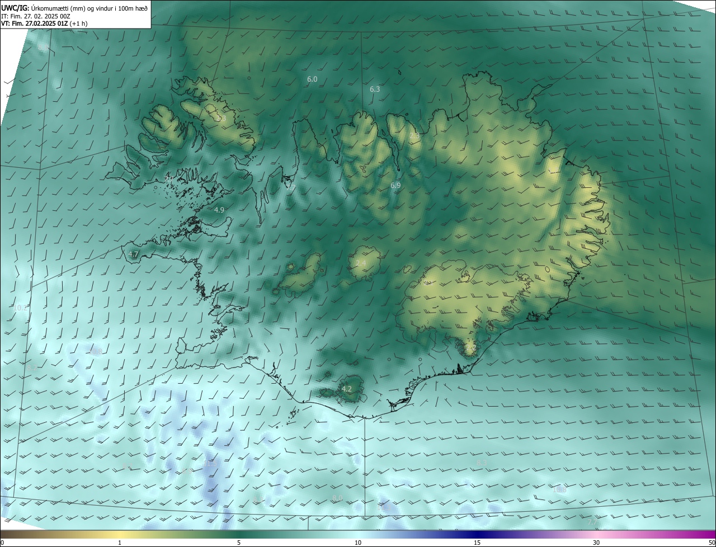Click the 6.3 value label on the map
This screenshot has height=547, width=716.
click(x=375, y=89)
